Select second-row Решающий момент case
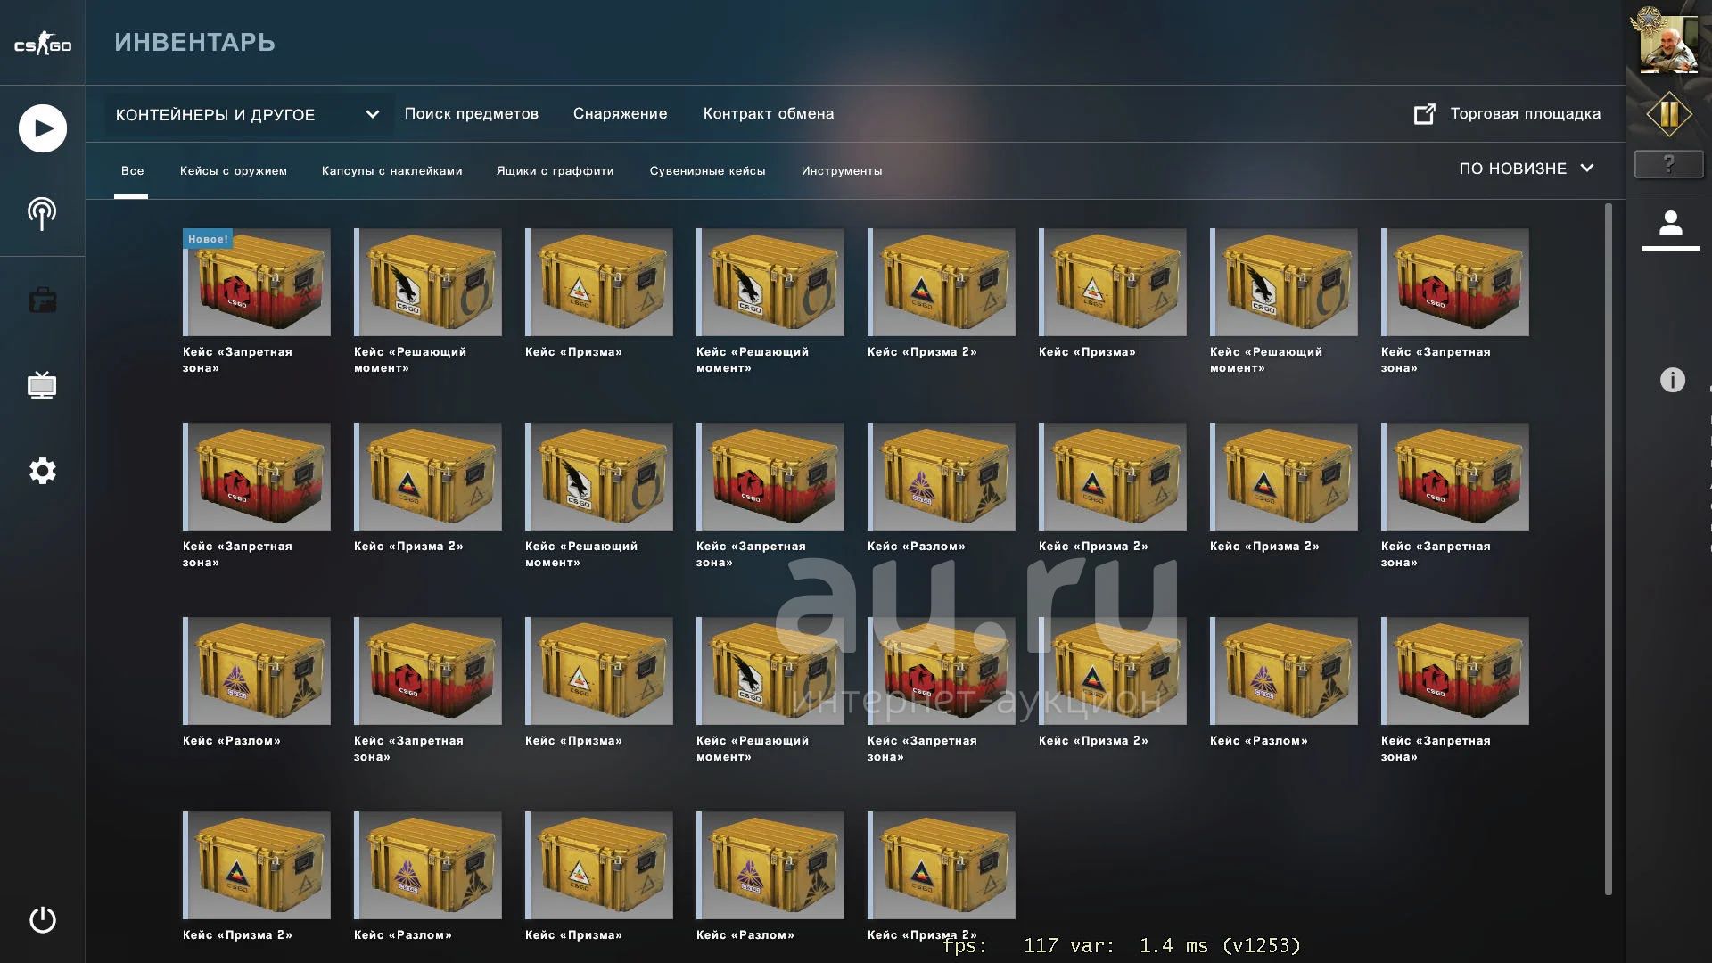This screenshot has width=1712, height=963. click(599, 476)
